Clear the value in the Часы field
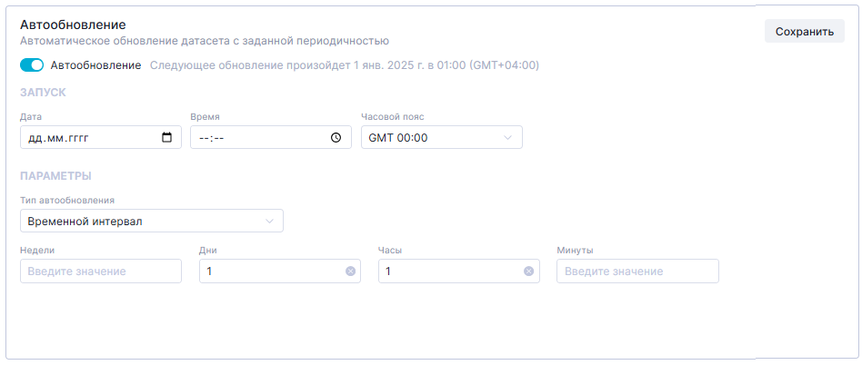 pos(528,271)
